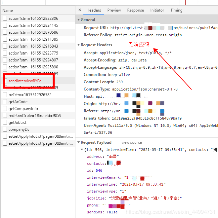Select the getCompanyInfo request
Viewport: 218px width, 218px height.
coord(23,109)
